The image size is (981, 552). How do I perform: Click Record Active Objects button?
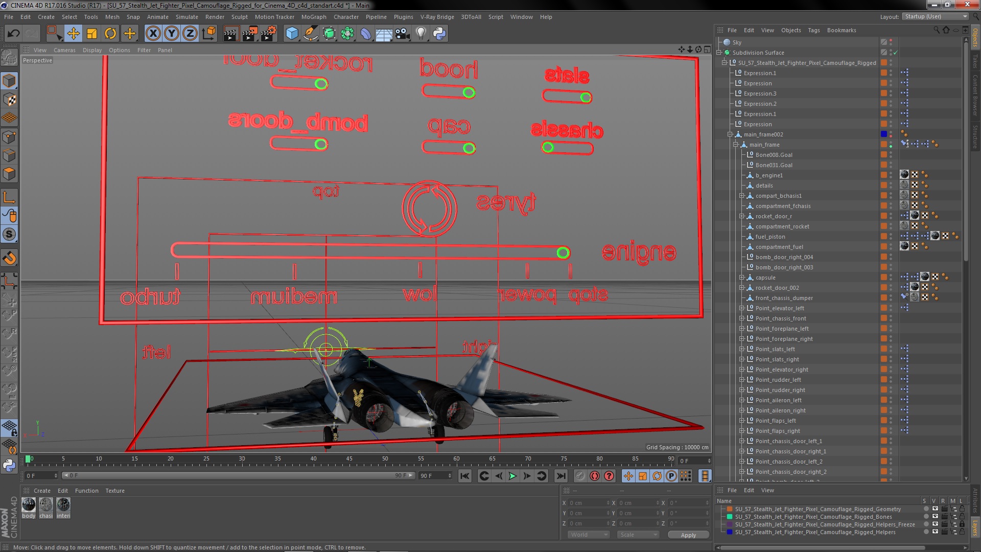580,476
